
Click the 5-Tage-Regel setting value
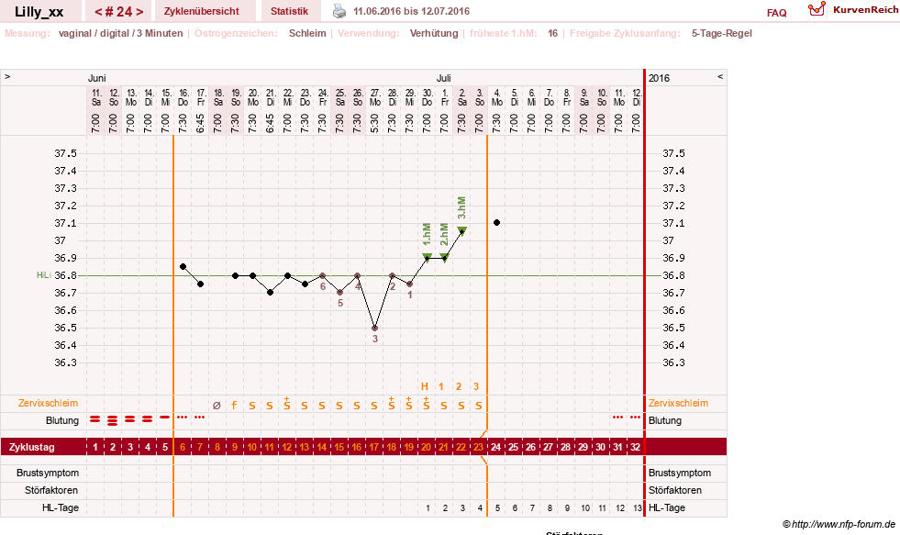point(721,33)
